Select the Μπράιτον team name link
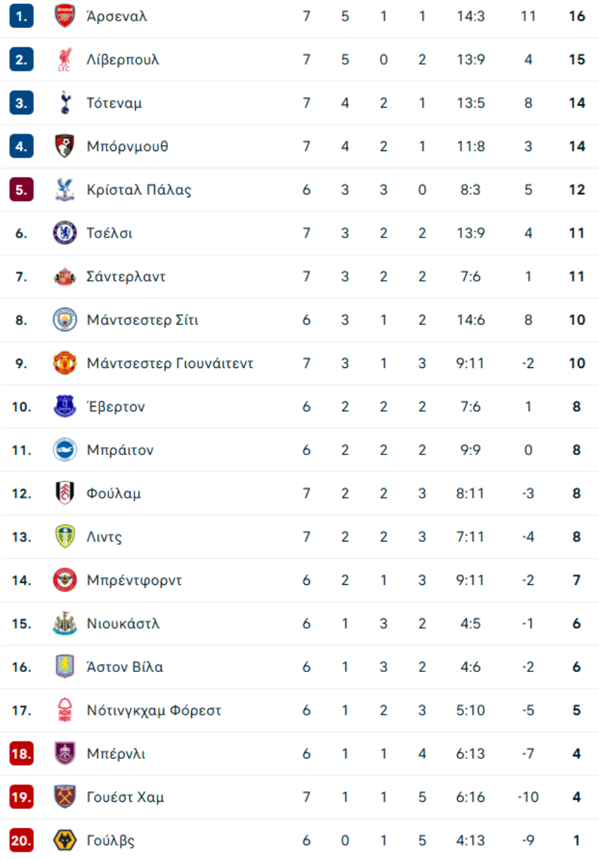 (120, 450)
